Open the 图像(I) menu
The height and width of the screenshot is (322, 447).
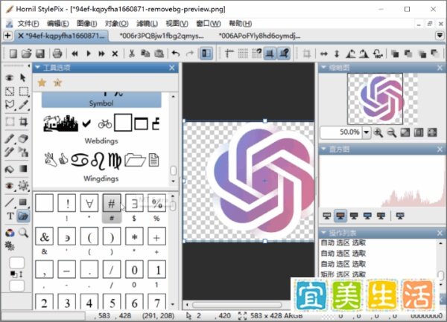click(86, 24)
